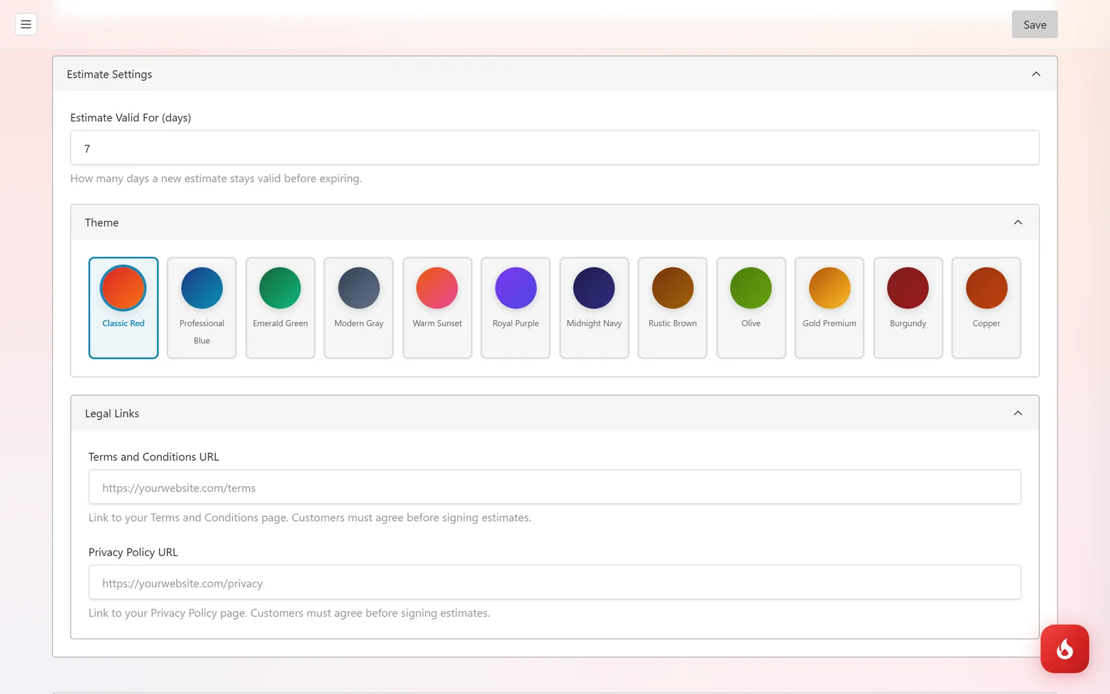Choose the Modern Gray theme
The image size is (1110, 694).
(x=359, y=307)
